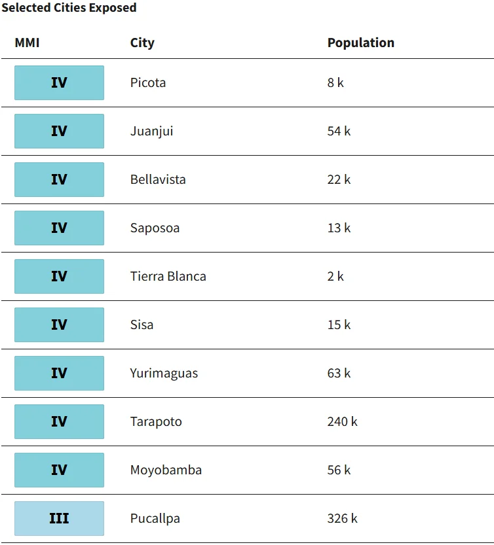Click Yurimaguas in the city list
This screenshot has height=545, width=494.
pyautogui.click(x=164, y=374)
